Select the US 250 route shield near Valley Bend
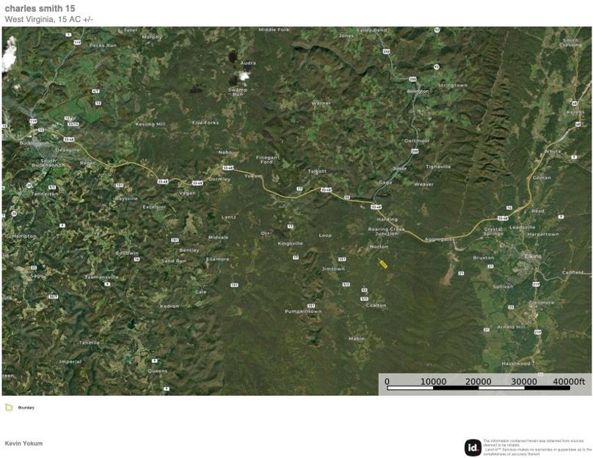 pyautogui.click(x=386, y=50)
